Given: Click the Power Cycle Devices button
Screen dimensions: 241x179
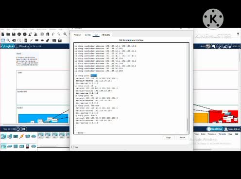Looking at the screenshot, I should point(18,129).
